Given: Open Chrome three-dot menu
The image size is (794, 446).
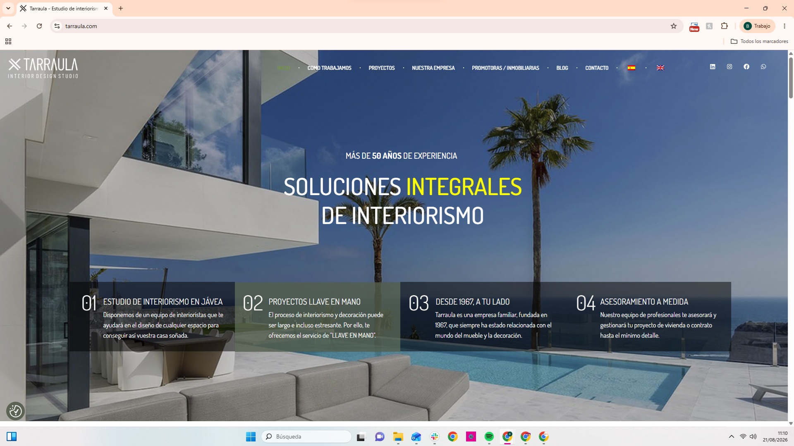Looking at the screenshot, I should 784,26.
